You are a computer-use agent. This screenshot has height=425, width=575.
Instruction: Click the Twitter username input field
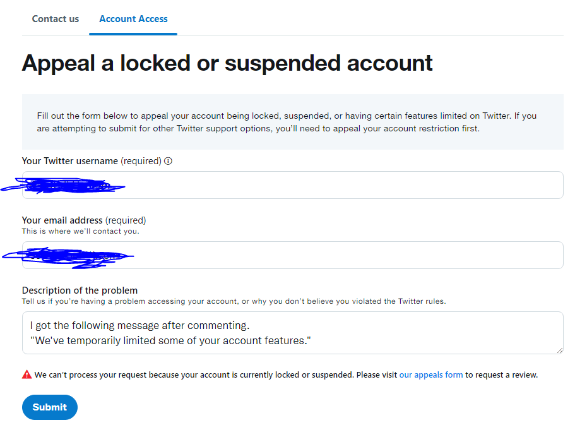(x=316, y=185)
